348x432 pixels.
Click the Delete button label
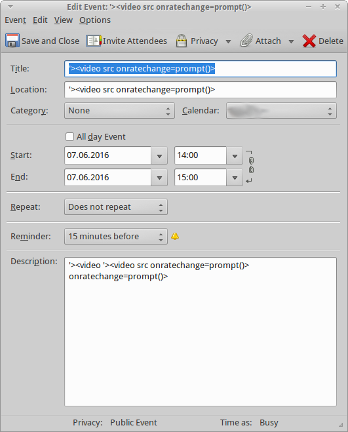pyautogui.click(x=331, y=41)
